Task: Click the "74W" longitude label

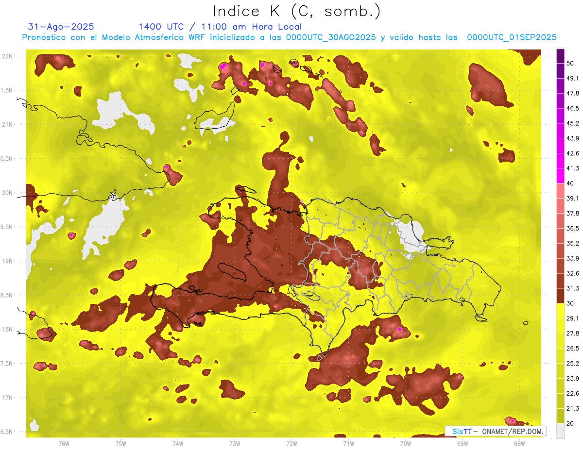Action: pyautogui.click(x=177, y=443)
